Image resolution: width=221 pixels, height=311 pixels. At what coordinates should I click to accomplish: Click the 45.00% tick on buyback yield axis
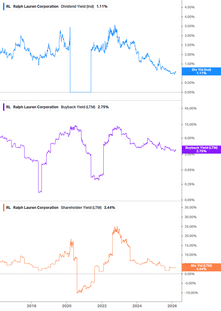190,109
